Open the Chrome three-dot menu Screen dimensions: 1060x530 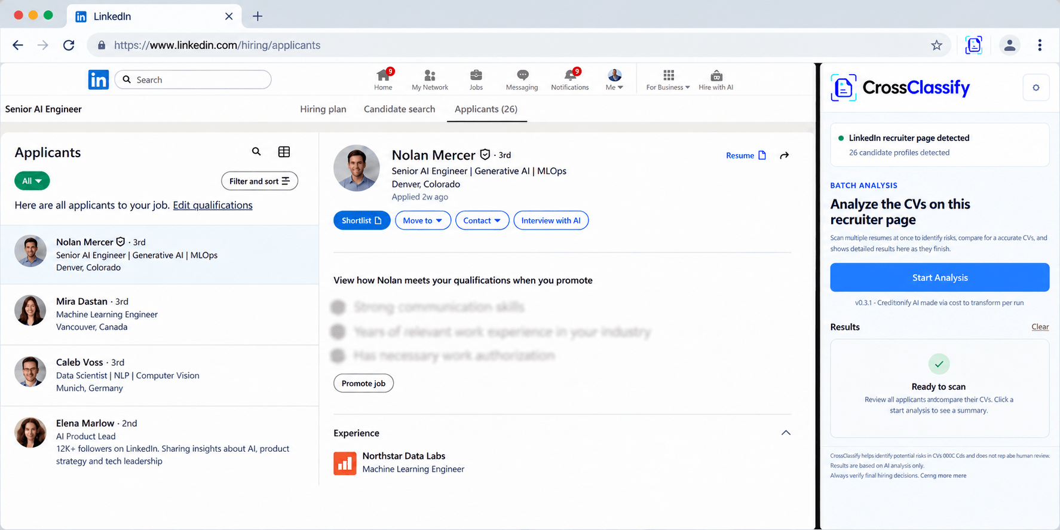1040,45
